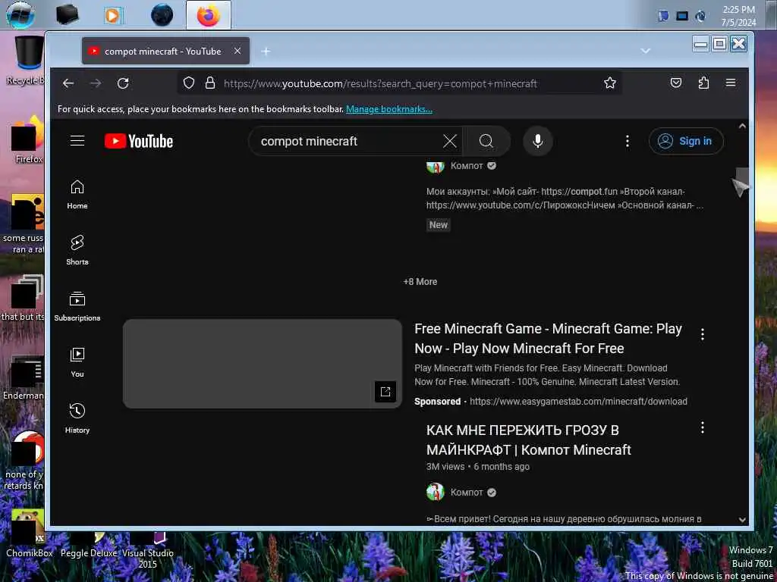777x582 pixels.
Task: Open the YouTube guide hamburger menu
Action: pos(77,141)
